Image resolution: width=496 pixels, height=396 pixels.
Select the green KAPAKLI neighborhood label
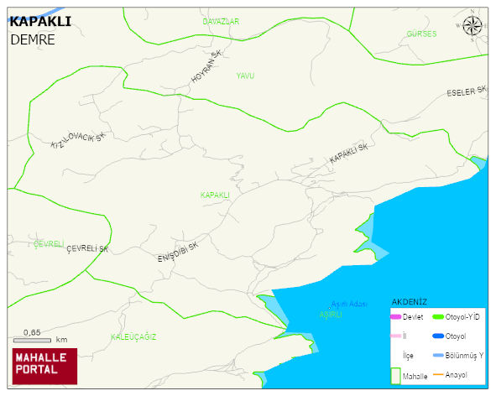[215, 195]
